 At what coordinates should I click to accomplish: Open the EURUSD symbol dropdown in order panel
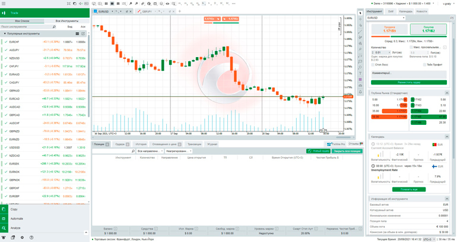[386, 18]
